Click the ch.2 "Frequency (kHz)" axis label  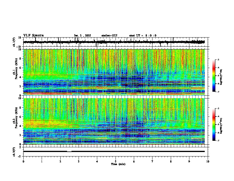coord(16,118)
